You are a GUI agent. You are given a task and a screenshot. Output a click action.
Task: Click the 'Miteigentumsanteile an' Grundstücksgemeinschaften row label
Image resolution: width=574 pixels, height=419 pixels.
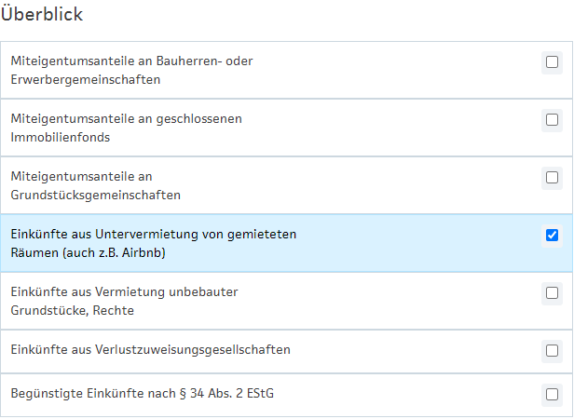pos(81,177)
